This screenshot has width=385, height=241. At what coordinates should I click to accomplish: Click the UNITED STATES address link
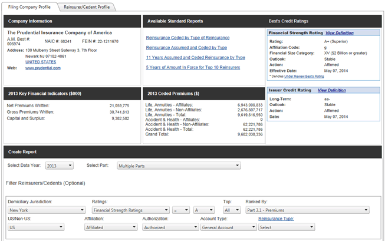[x=41, y=62]
